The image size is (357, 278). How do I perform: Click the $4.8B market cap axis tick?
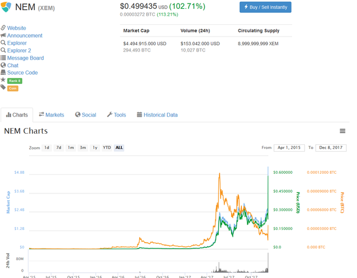point(19,173)
